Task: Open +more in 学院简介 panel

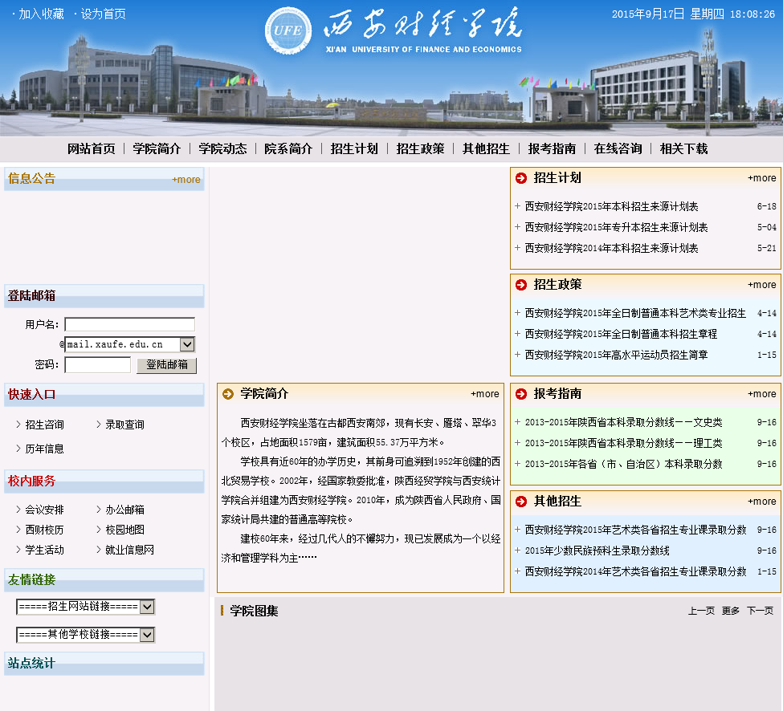Action: 485,394
